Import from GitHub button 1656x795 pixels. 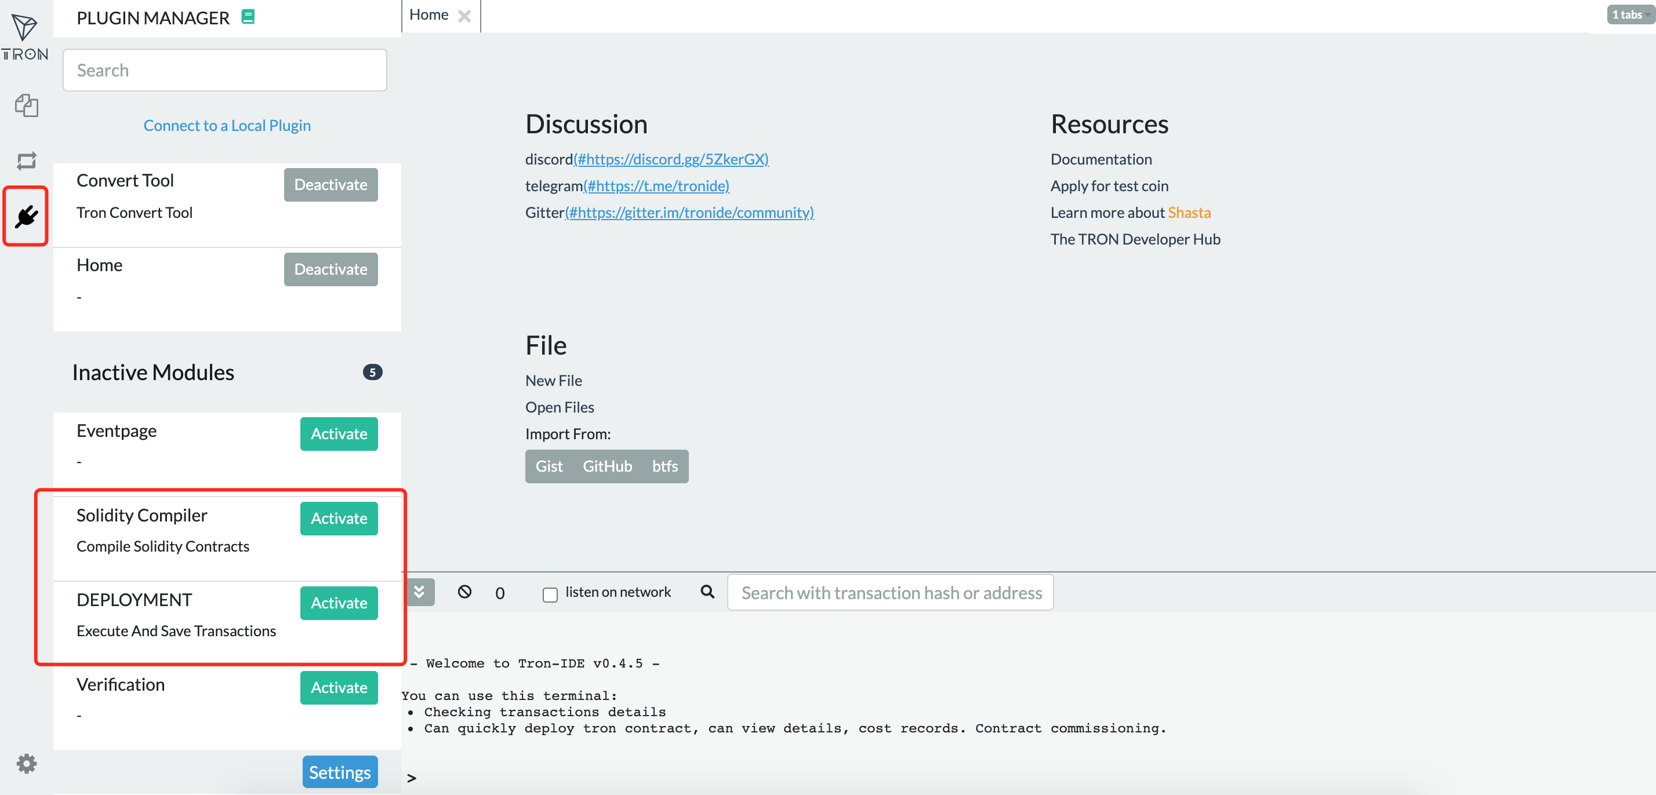point(607,466)
